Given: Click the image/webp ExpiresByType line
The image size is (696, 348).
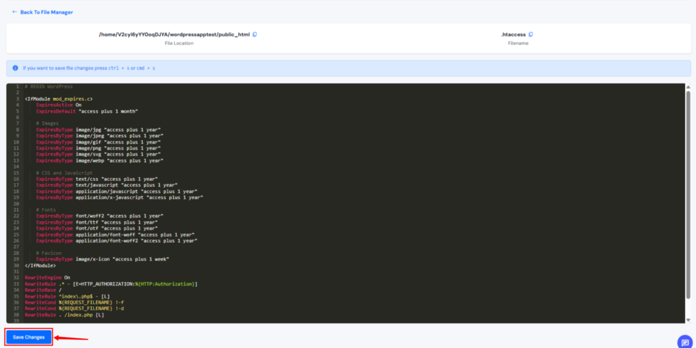Looking at the screenshot, I should [x=100, y=160].
